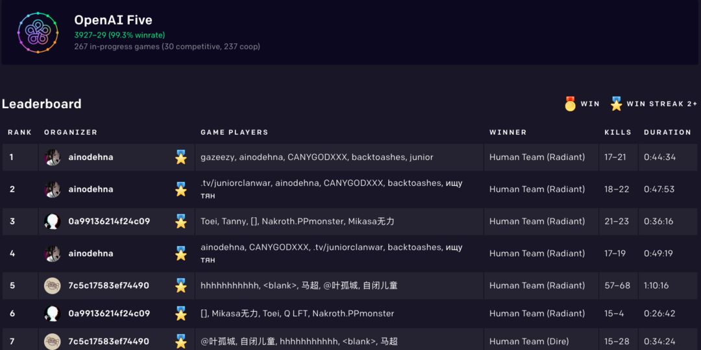Click Human Team (Radiant) in the 1:10:16 row
The width and height of the screenshot is (701, 350).
pos(537,286)
